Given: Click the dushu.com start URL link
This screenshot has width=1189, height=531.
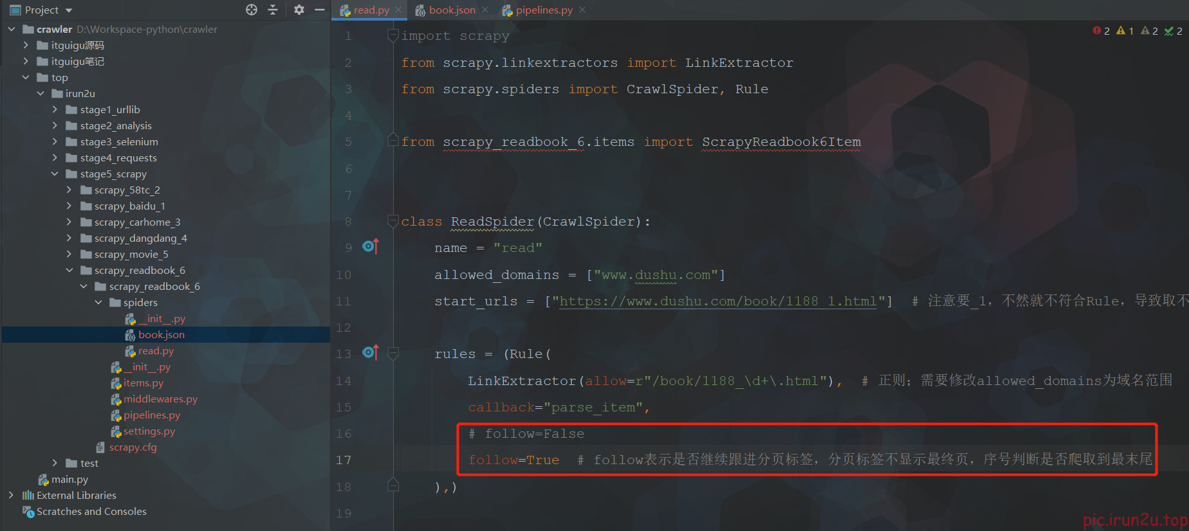Looking at the screenshot, I should coord(717,301).
